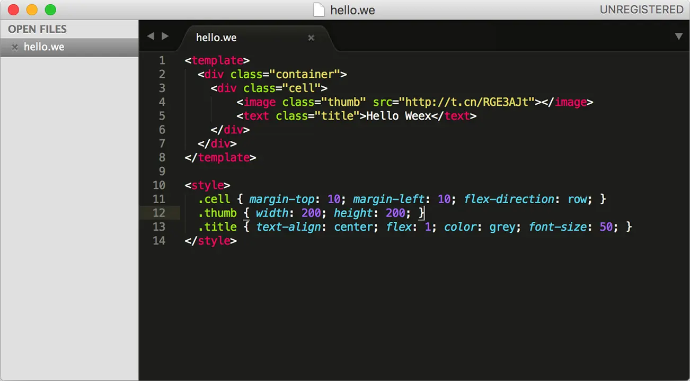The image size is (690, 381).
Task: Select hello.we under OPEN FILES
Action: (x=44, y=47)
